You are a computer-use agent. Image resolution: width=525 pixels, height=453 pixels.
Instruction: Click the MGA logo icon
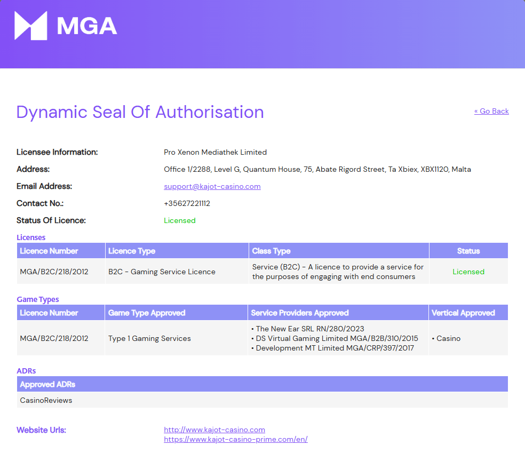coord(31,26)
